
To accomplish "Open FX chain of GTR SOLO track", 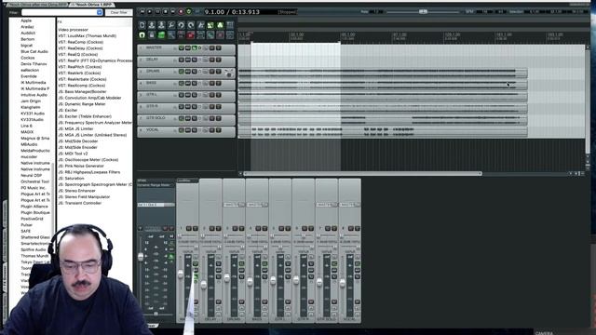I will [195, 118].
